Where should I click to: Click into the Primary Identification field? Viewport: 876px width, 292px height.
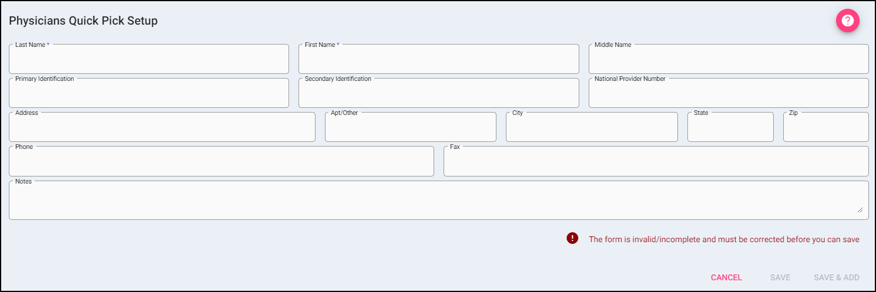[x=149, y=94]
